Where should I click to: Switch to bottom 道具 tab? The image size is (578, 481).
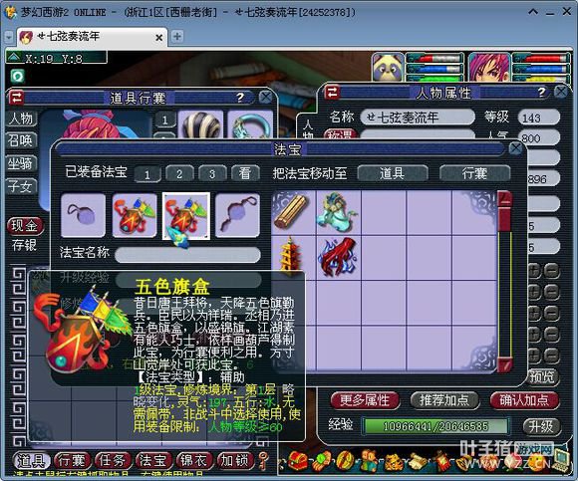31,460
